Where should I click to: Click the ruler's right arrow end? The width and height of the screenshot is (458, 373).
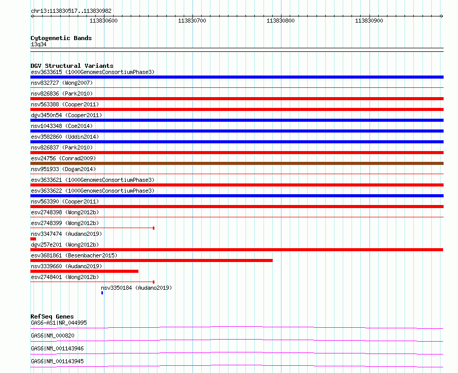tap(442, 16)
